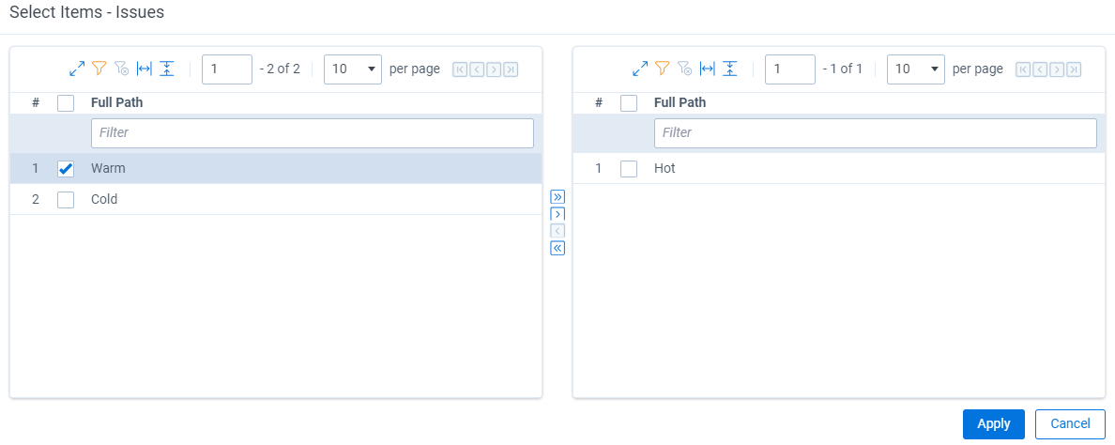1115x445 pixels.
Task: Move selected item right with single arrow
Action: point(557,214)
